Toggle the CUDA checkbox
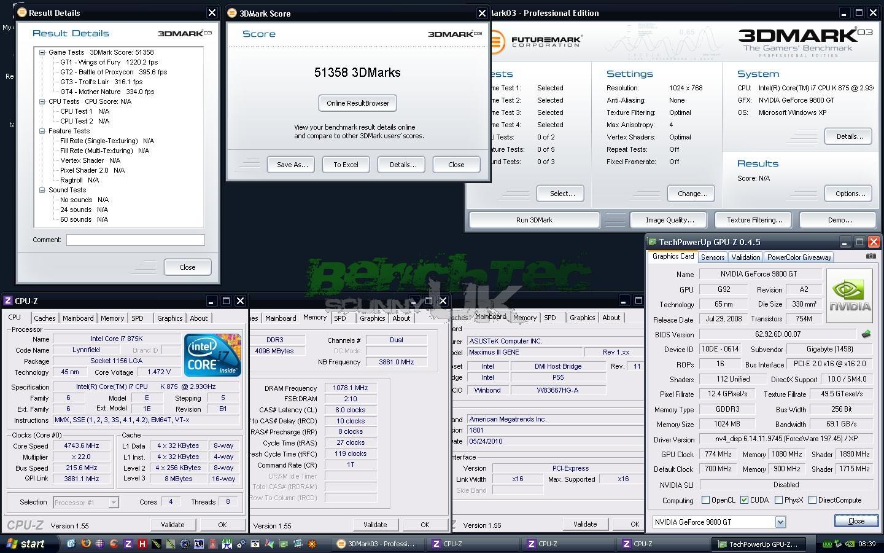 [x=744, y=500]
